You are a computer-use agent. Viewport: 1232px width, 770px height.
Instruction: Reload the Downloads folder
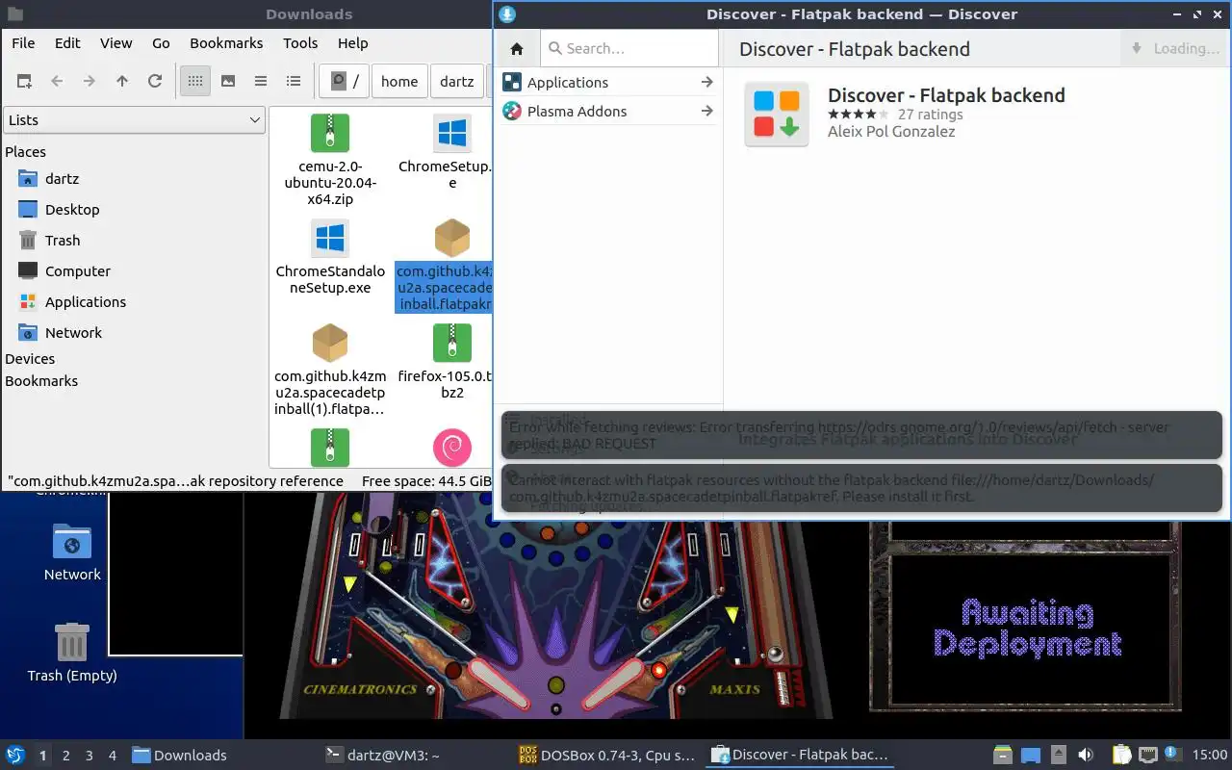(x=155, y=82)
